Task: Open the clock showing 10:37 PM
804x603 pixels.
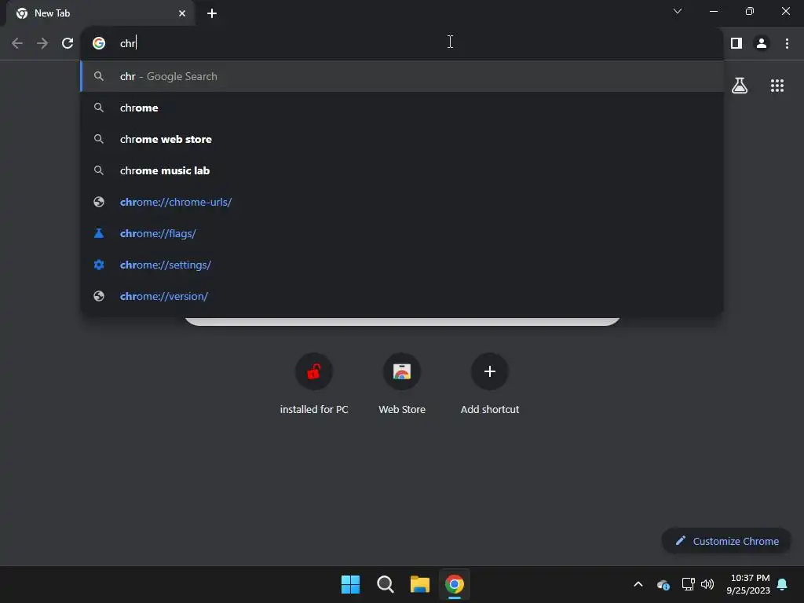Action: [x=748, y=584]
